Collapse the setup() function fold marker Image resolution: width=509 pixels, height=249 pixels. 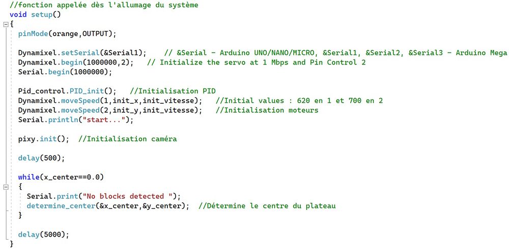coord(5,24)
